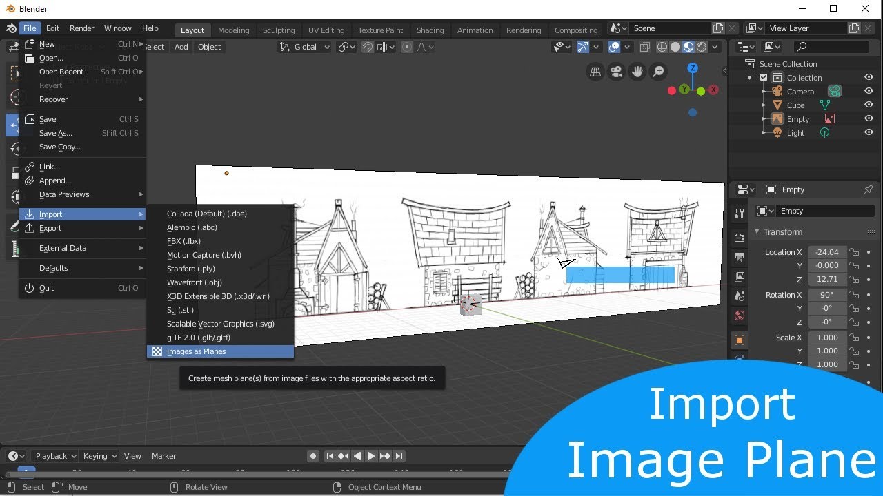
Task: Toggle auto keying record button
Action: click(x=313, y=456)
